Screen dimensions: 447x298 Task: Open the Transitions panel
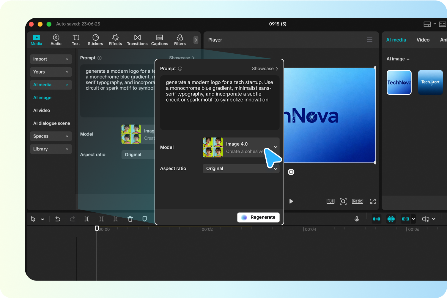137,40
